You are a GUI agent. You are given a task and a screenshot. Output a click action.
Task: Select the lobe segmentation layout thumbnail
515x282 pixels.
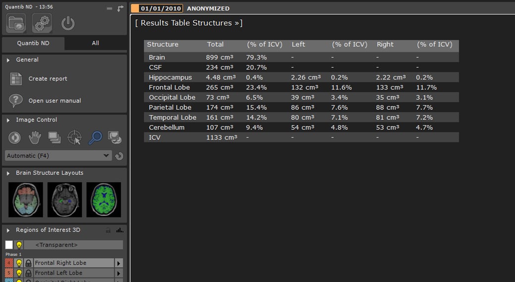tap(25, 200)
